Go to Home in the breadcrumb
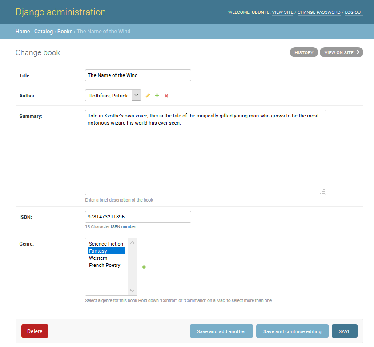The width and height of the screenshot is (374, 347). point(23,32)
